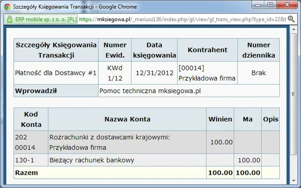Maximize the Chrome popup window

[270, 5]
